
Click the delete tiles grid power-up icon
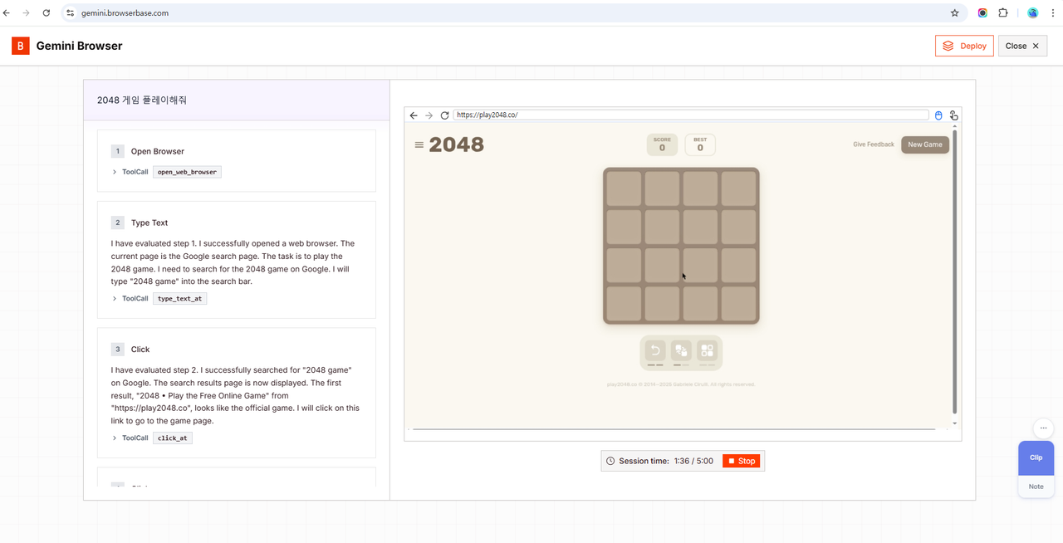(x=707, y=351)
